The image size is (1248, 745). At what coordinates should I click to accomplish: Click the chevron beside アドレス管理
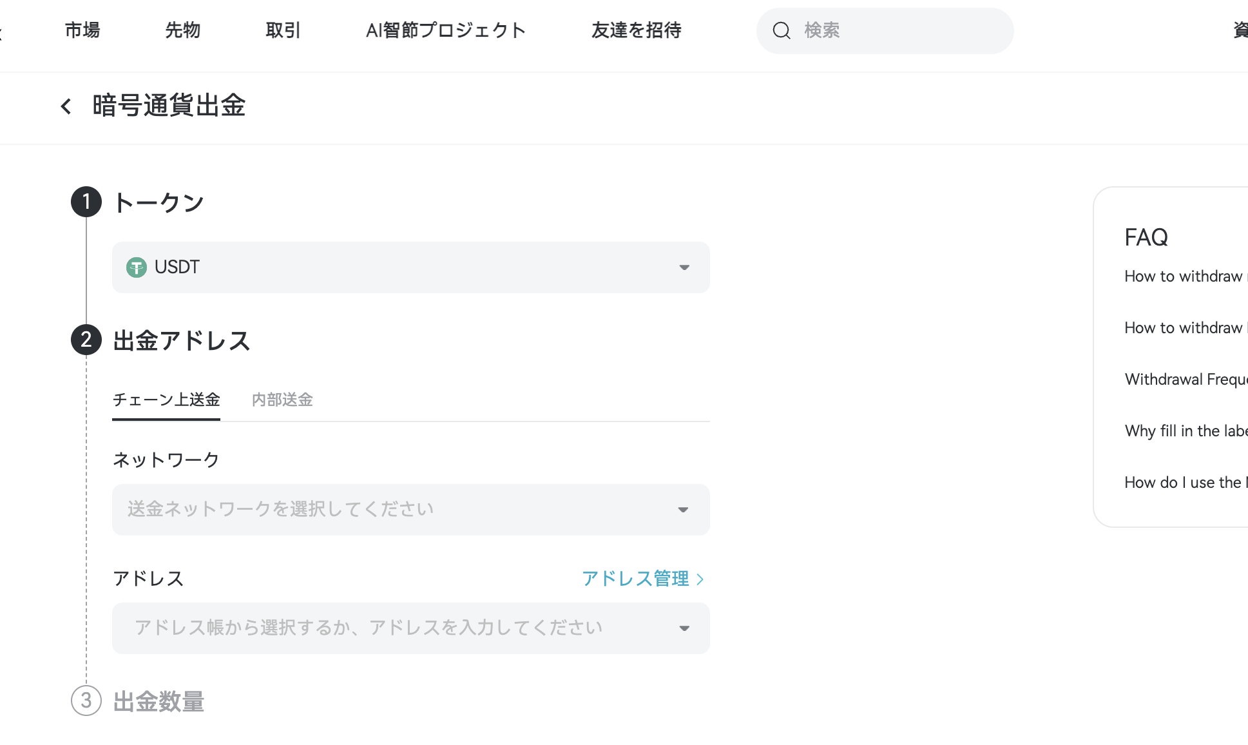point(700,579)
